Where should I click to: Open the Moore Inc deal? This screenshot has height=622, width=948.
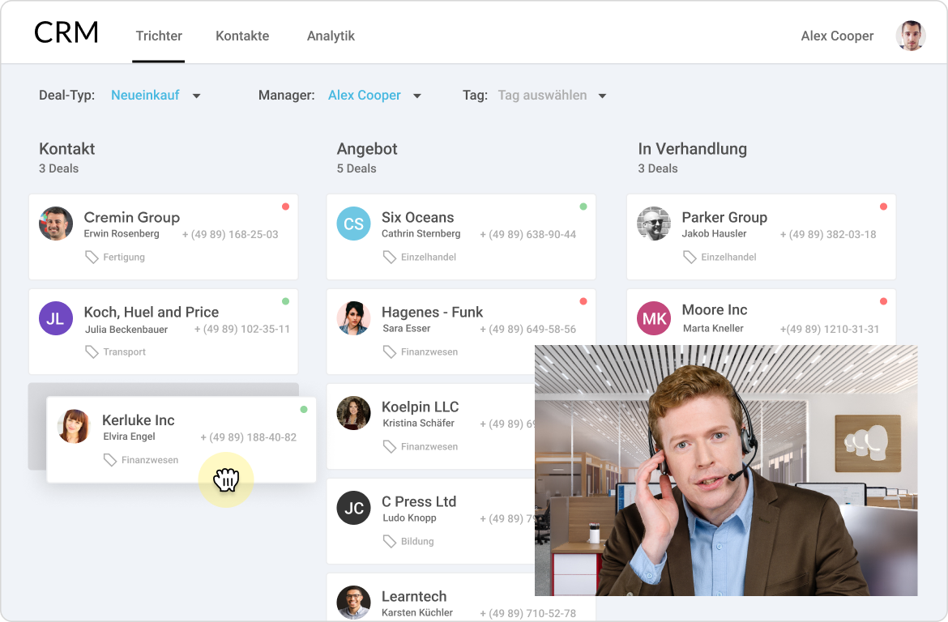tap(761, 317)
